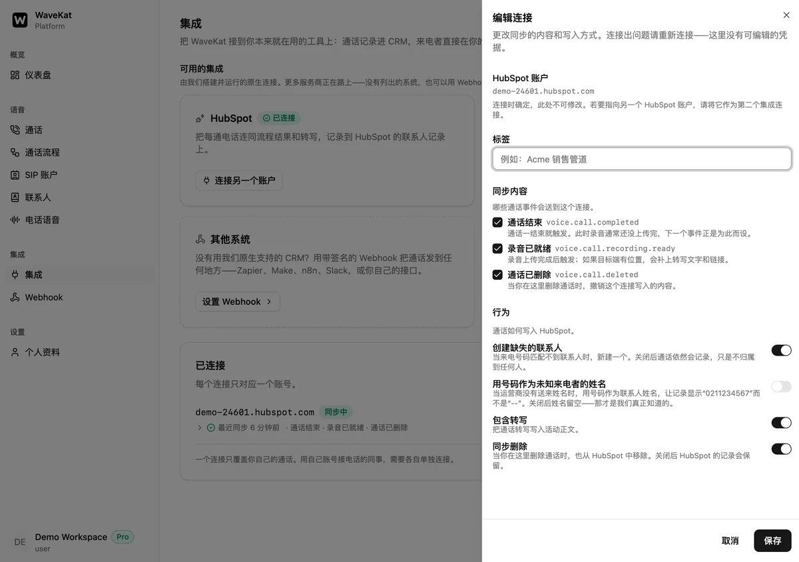Click the flow icon next to 通话流程
Viewport: 799px width, 562px height.
coord(15,152)
